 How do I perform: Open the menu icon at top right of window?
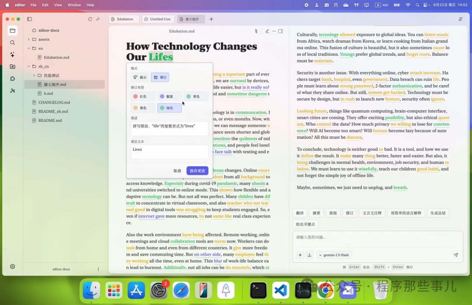[x=460, y=19]
